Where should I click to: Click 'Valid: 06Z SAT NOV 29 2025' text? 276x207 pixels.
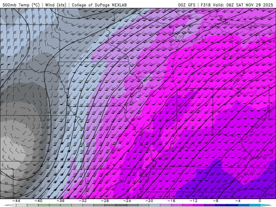pyautogui.click(x=243, y=5)
